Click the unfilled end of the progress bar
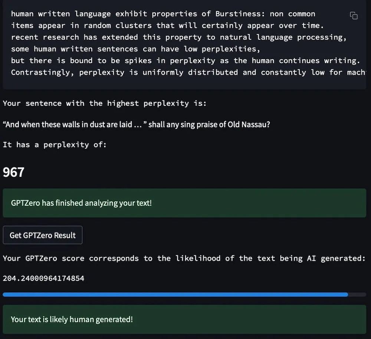 (357, 295)
